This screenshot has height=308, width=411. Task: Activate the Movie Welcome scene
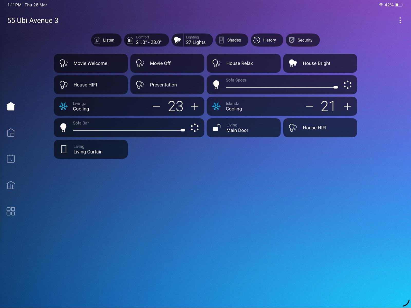[91, 63]
